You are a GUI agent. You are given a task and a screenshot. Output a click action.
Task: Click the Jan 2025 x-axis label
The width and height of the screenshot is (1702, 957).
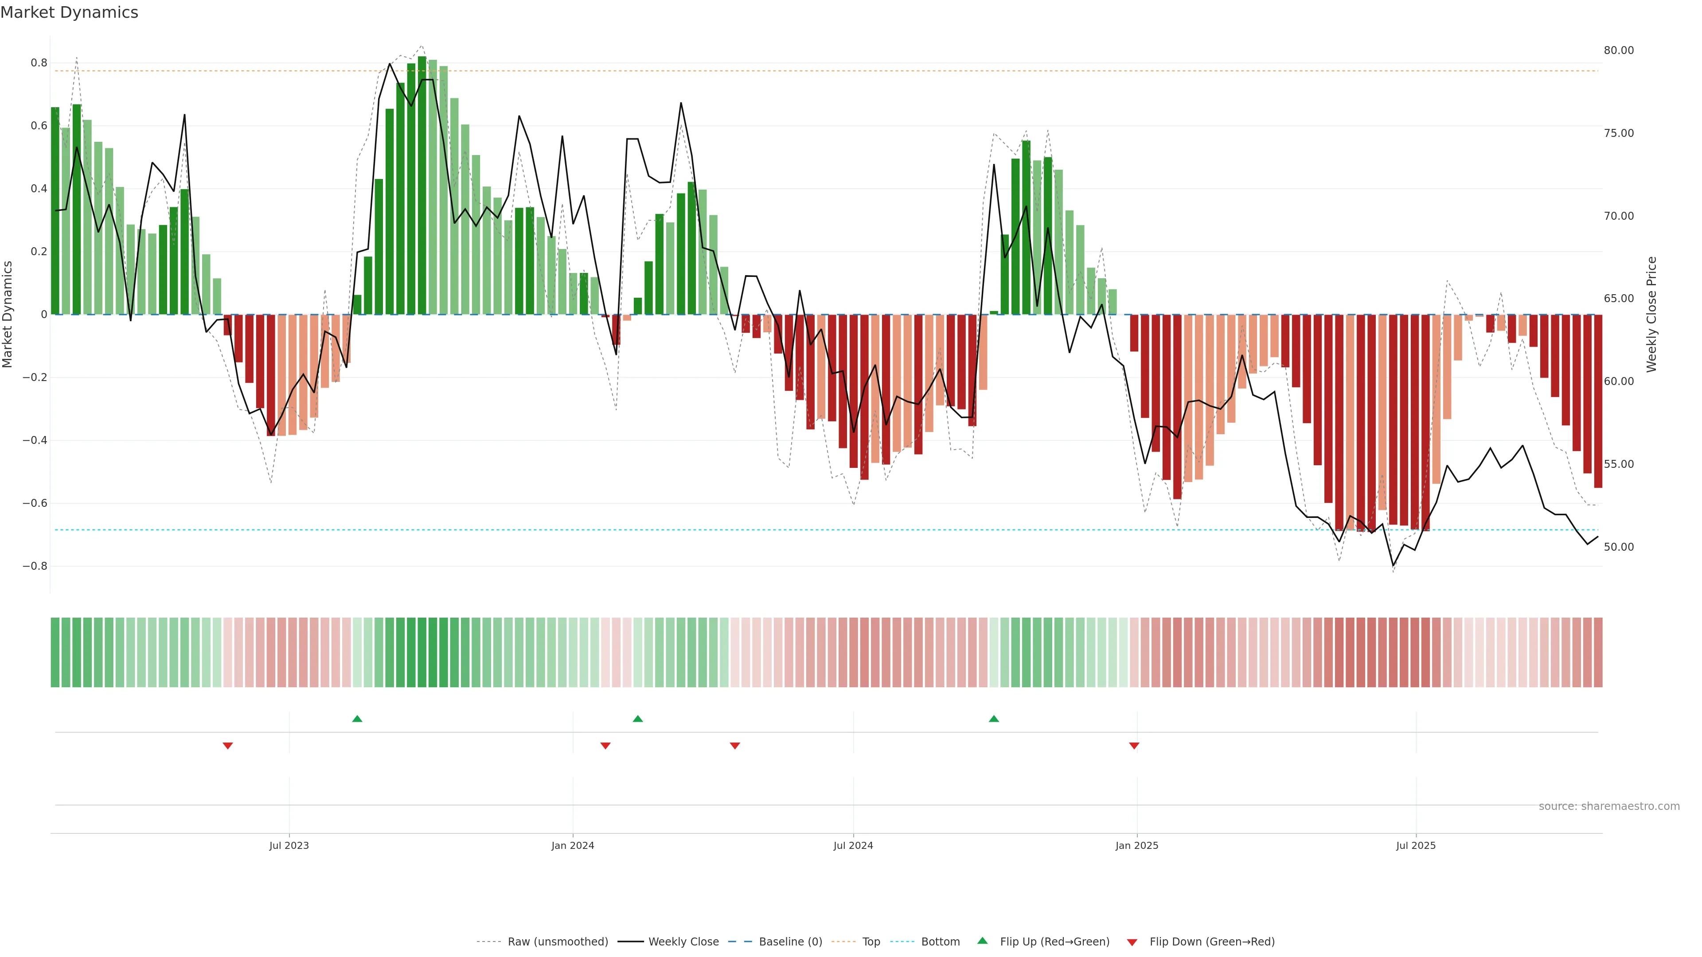pyautogui.click(x=1136, y=845)
